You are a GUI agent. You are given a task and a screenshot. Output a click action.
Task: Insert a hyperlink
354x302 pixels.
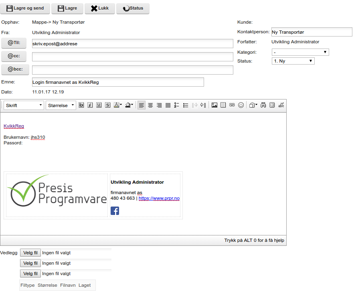(232, 105)
